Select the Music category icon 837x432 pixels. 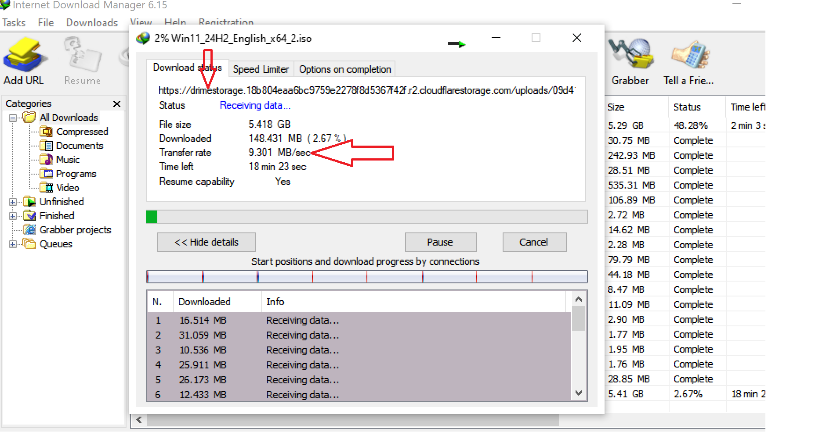coord(46,160)
